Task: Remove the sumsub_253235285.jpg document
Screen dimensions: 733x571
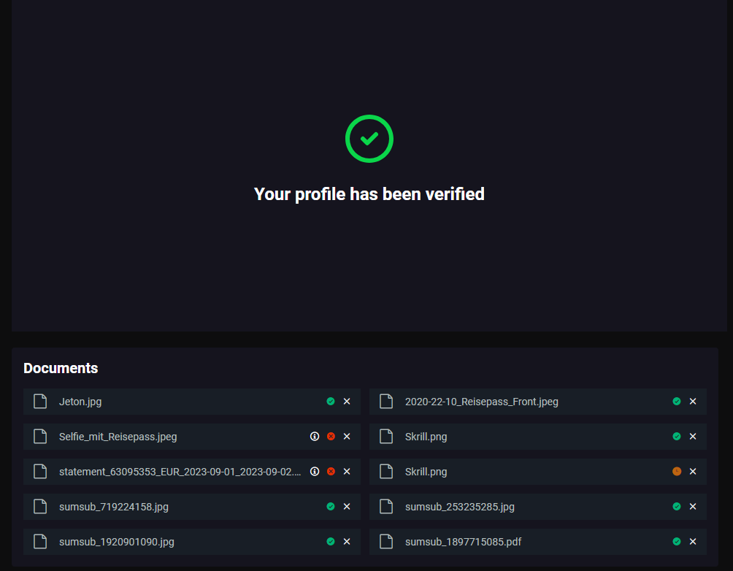Action: (x=693, y=507)
